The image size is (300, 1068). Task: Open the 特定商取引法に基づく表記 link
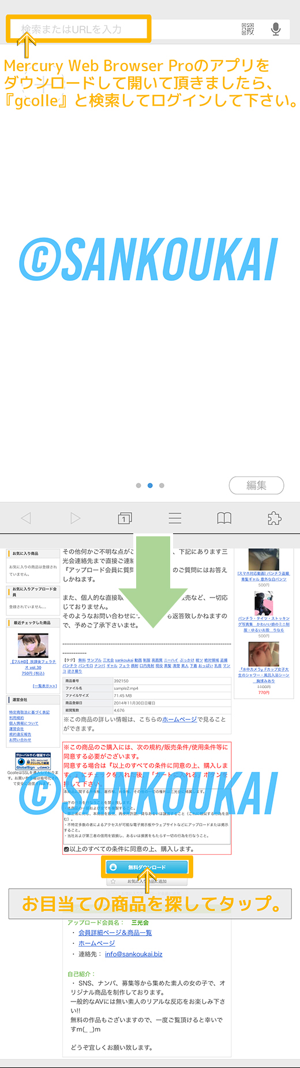tap(29, 713)
